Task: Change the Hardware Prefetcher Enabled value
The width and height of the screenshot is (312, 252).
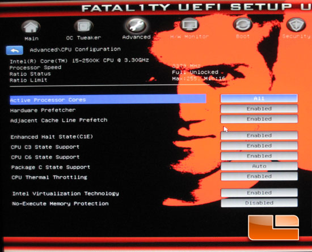Action: (259, 109)
